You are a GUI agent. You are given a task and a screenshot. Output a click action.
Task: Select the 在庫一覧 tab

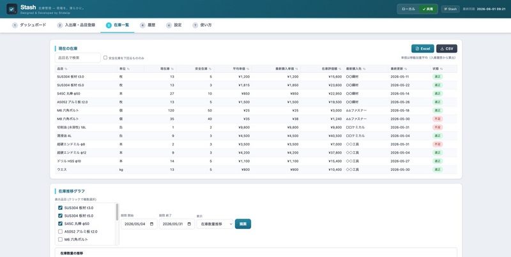[x=118, y=26]
